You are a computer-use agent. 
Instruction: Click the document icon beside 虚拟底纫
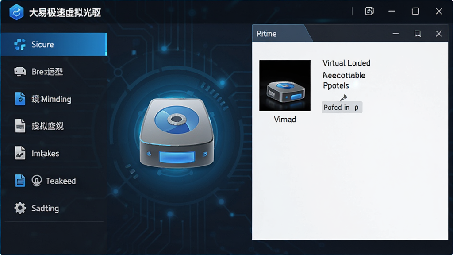[20, 126]
